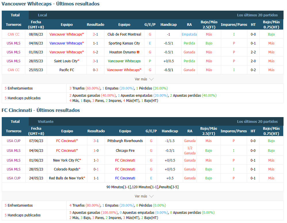Click the G/E/P column header in Cincinnati table

(x=151, y=131)
